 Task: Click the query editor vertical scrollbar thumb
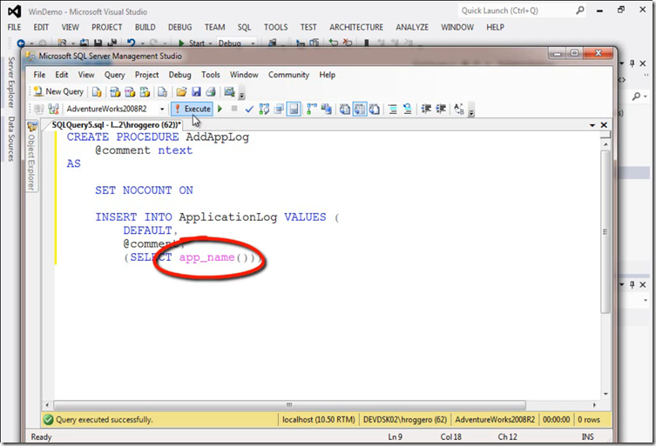tap(605, 232)
